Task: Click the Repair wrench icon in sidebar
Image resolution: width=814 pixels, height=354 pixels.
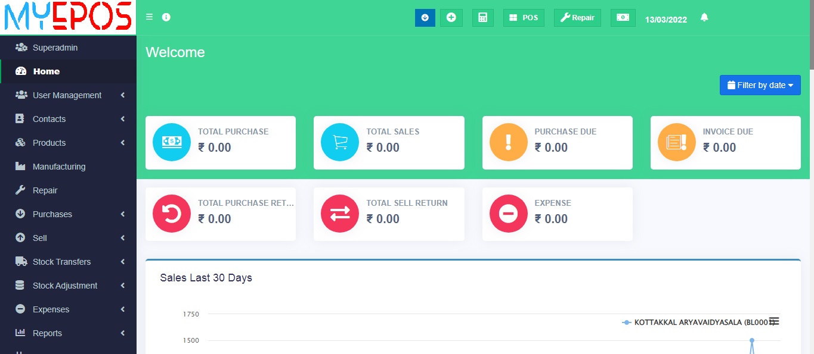Action: pyautogui.click(x=20, y=190)
